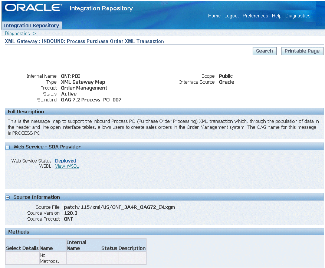Click the Logout link
The width and height of the screenshot is (325, 268).
[232, 16]
